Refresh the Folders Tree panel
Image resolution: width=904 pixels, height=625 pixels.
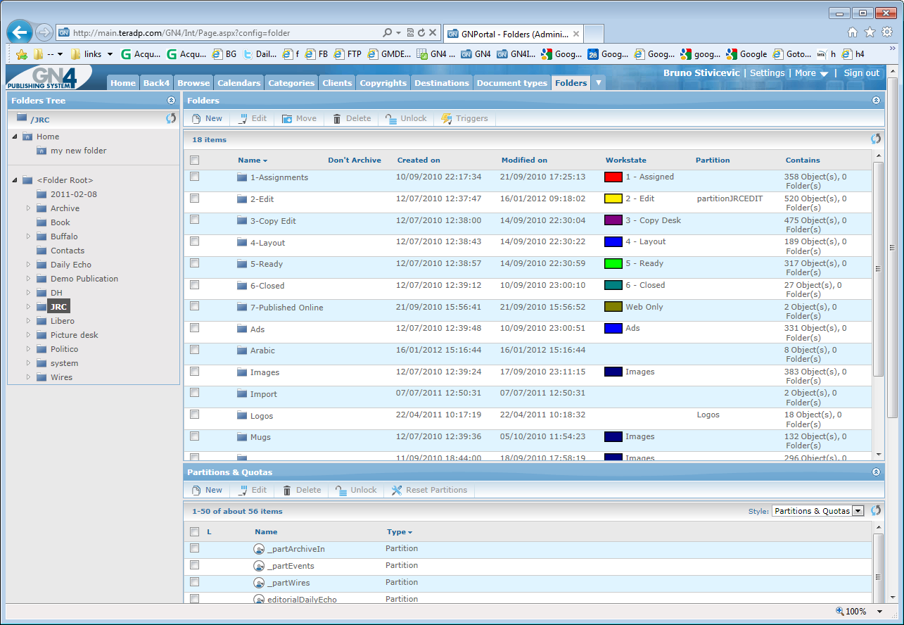point(171,118)
